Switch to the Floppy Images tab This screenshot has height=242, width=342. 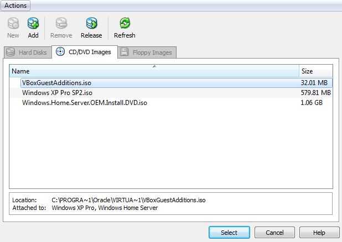pos(147,52)
